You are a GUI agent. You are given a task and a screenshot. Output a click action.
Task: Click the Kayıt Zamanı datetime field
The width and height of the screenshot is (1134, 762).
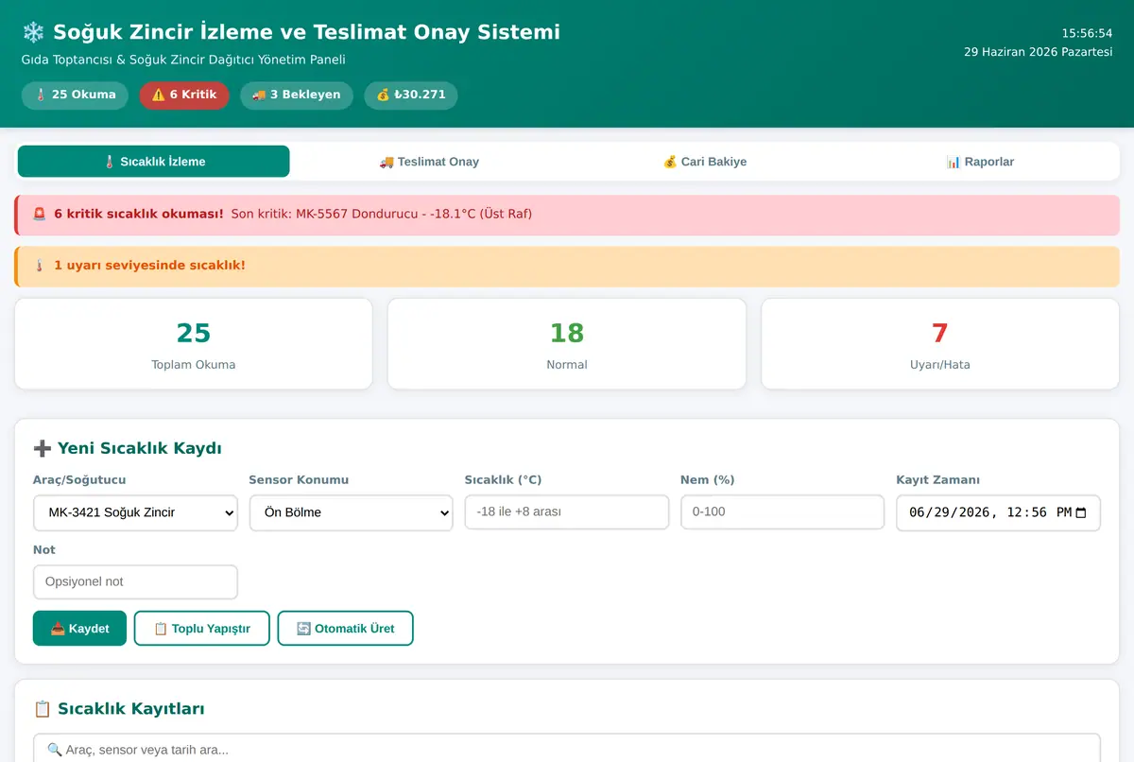click(x=999, y=512)
